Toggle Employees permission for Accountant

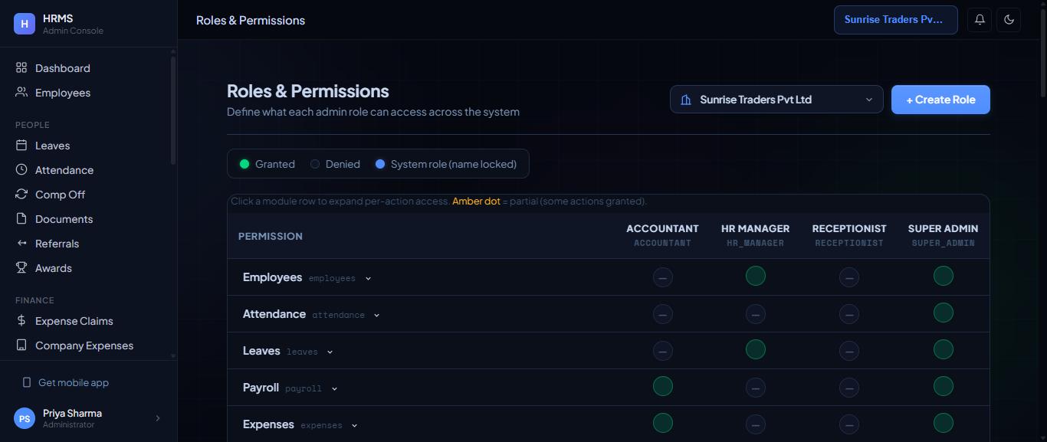click(663, 277)
